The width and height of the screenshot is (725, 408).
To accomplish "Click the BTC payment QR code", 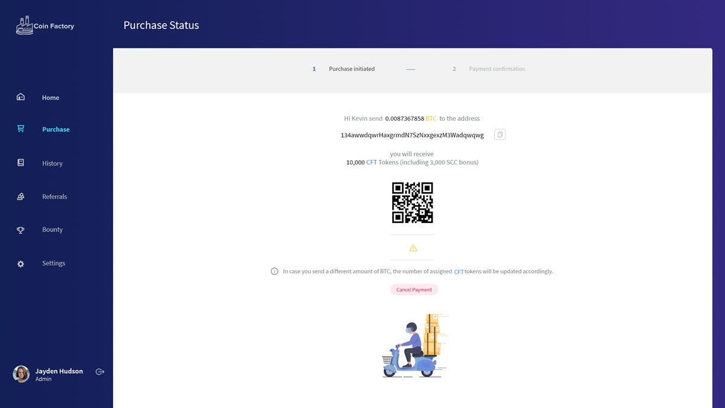I will [413, 203].
